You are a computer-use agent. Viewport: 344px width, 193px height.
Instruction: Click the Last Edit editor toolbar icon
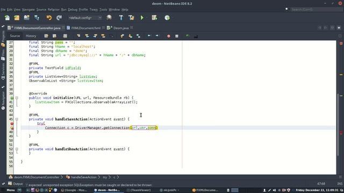pyautogui.click(x=46, y=36)
